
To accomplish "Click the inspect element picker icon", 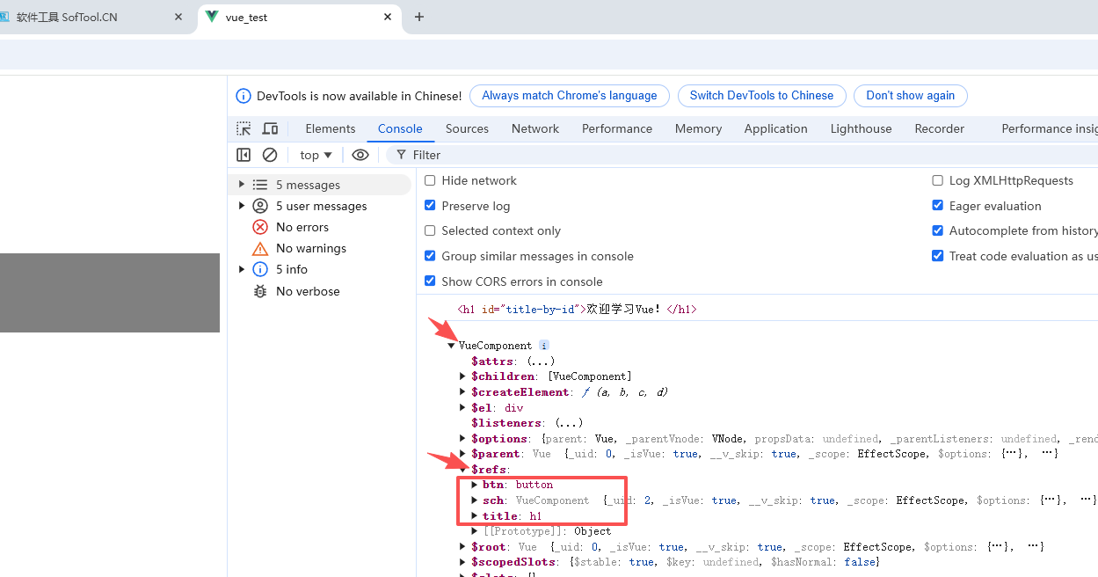I will tap(244, 129).
